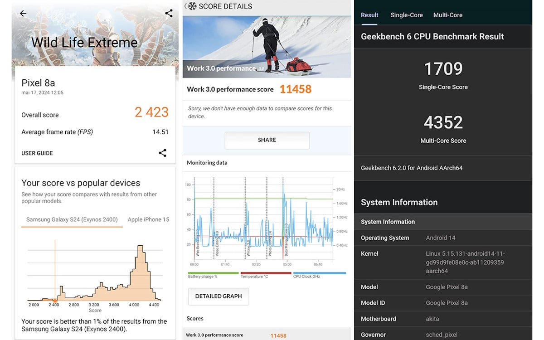
Task: Click the frame rate value 14.51
Action: (x=160, y=132)
